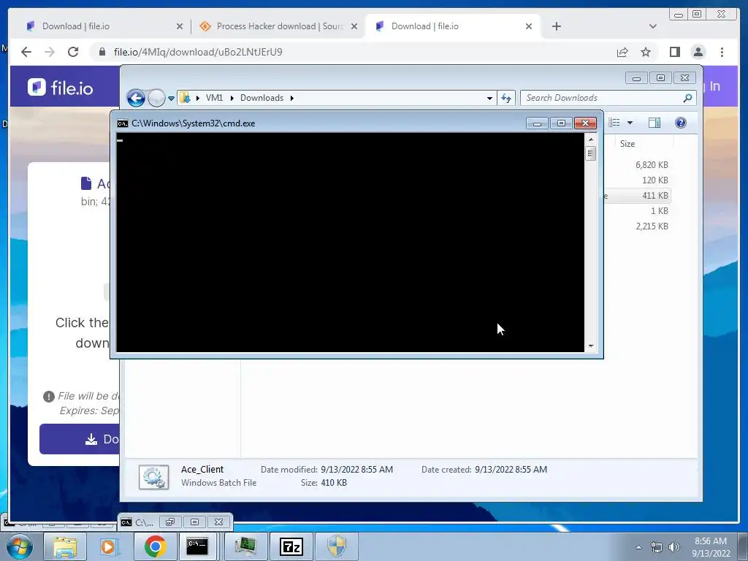Click cmd.exe scrollbar down arrow
The height and width of the screenshot is (561, 748).
pyautogui.click(x=590, y=346)
